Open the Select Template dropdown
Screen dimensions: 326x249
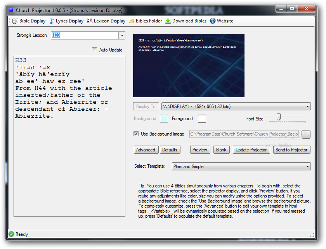pos(241,167)
